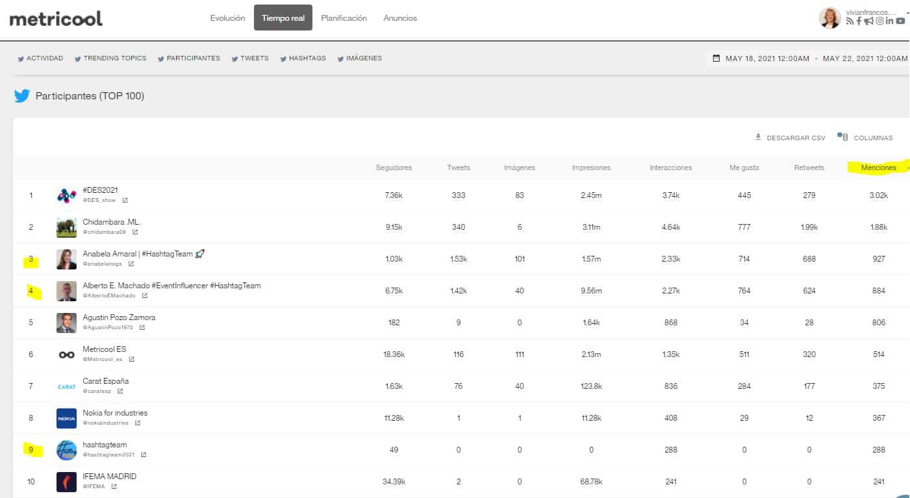Click the #DES2021 participant avatar

tap(67, 195)
